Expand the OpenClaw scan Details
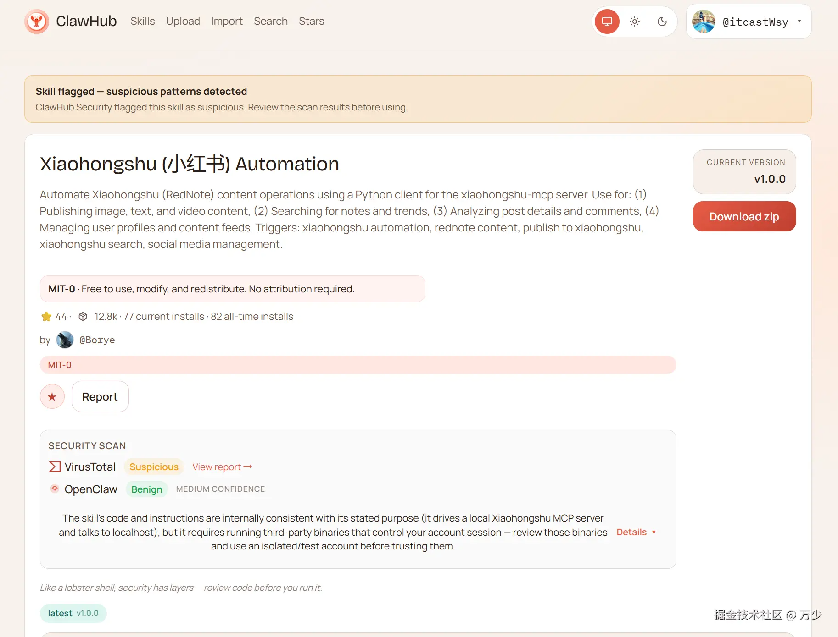 [636, 532]
